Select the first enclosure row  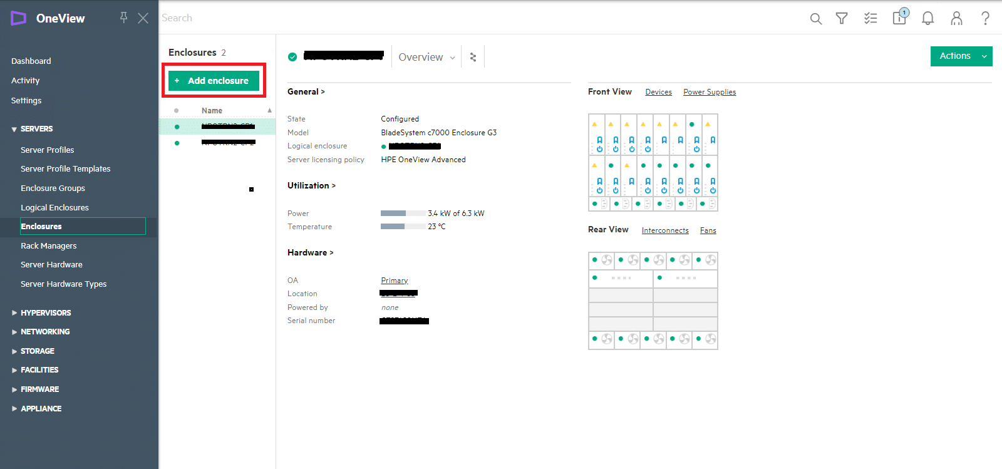point(217,126)
